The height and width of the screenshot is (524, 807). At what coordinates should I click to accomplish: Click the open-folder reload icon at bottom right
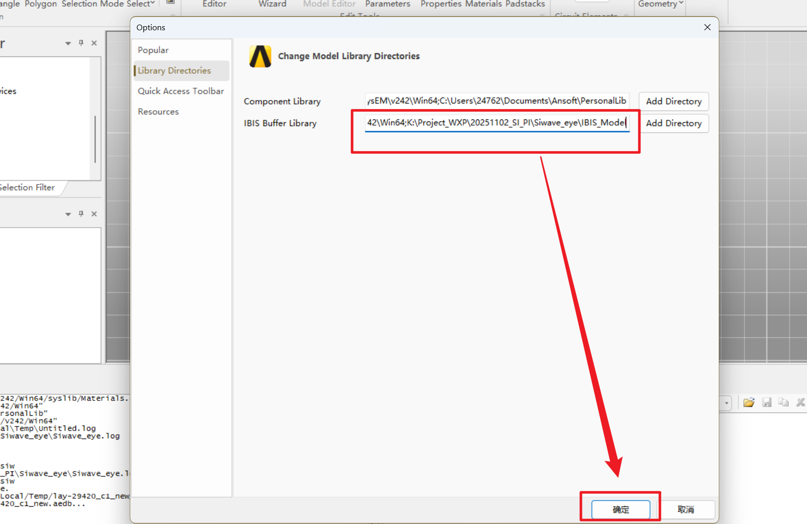coord(749,402)
